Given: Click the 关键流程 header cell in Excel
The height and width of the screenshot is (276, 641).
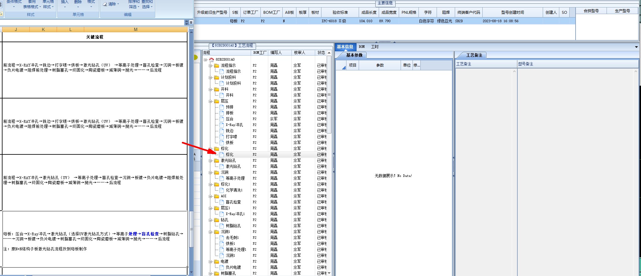Looking at the screenshot, I should coord(95,37).
